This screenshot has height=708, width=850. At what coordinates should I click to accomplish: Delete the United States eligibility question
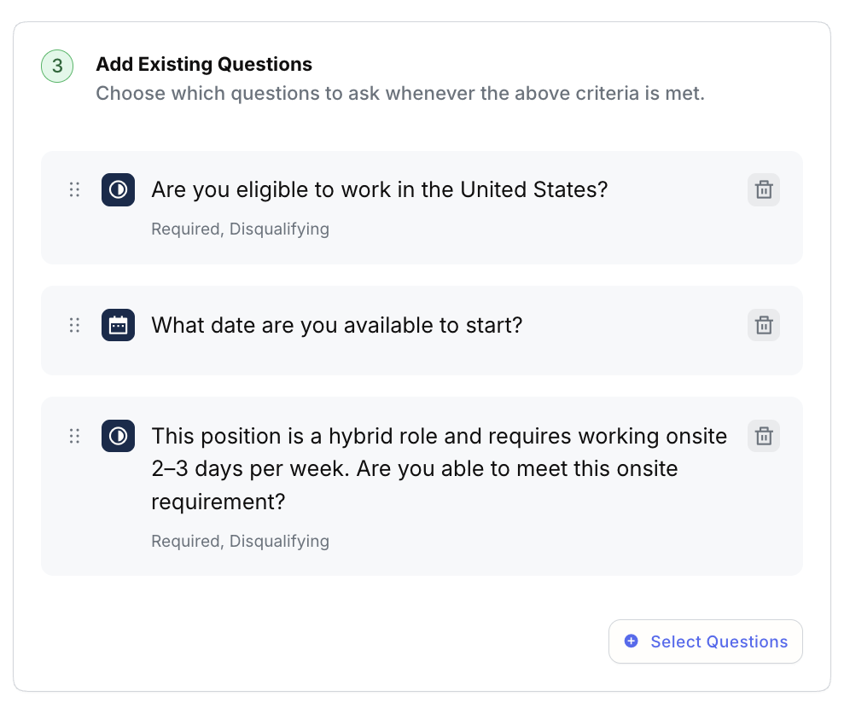(x=764, y=189)
